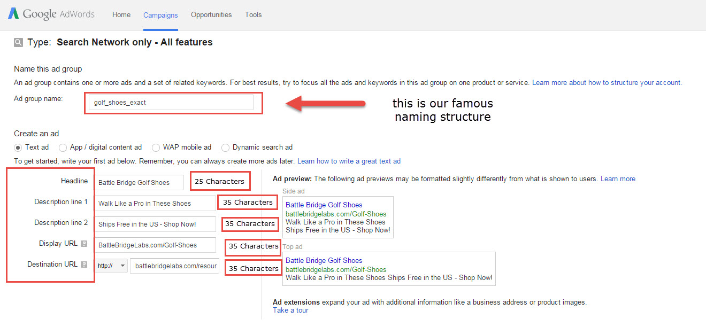Open 'Learn more' beside Ad preview
Screen dimensions: 706x334
click(x=618, y=178)
